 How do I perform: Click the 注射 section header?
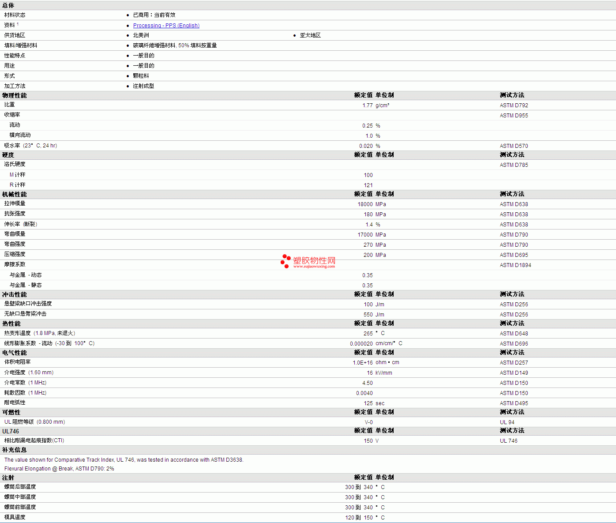tap(8, 478)
